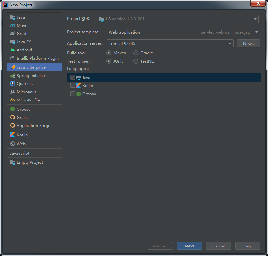Click the IntelliJ Platform Plugin icon
268x256 pixels.
tap(13, 58)
